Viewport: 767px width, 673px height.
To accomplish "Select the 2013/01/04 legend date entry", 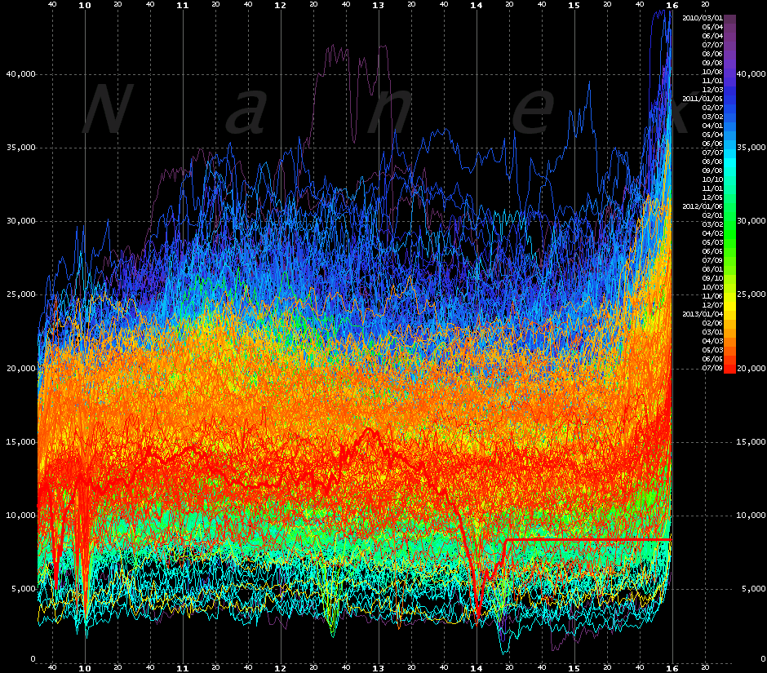I will click(702, 314).
